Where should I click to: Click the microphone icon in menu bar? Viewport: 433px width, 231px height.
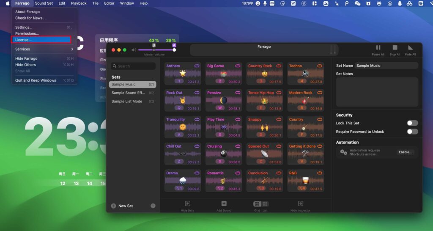tap(265, 3)
